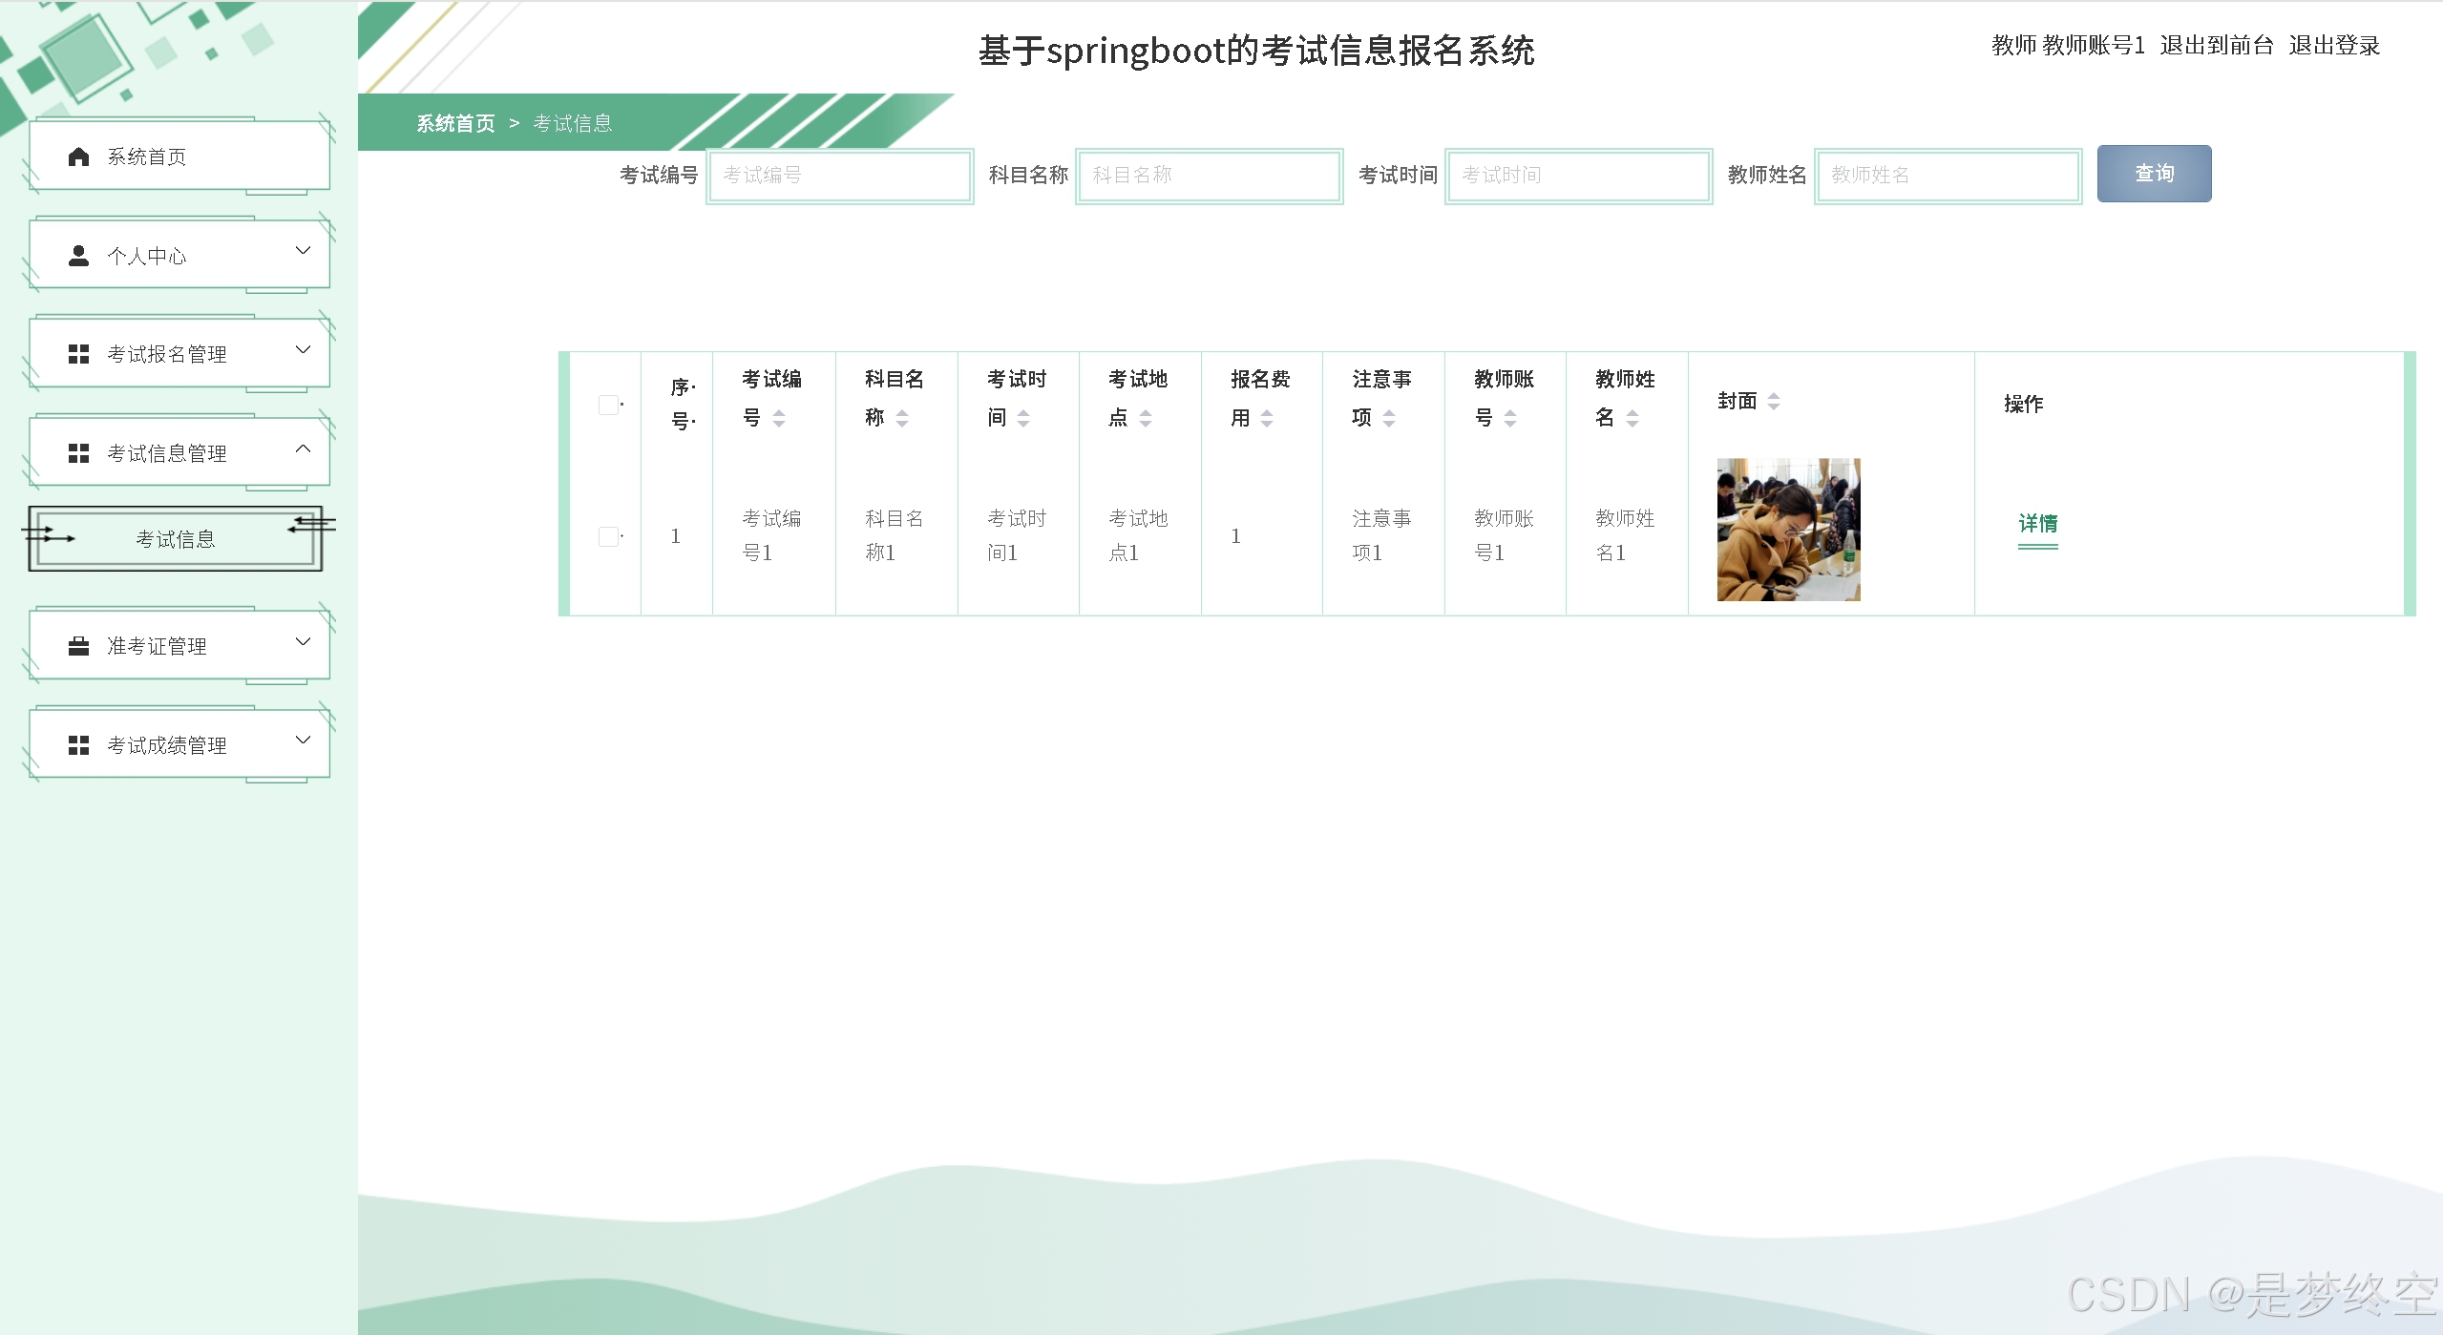Viewport: 2443px width, 1335px height.
Task: Open the 详情 link for row 1
Action: pyautogui.click(x=2037, y=524)
